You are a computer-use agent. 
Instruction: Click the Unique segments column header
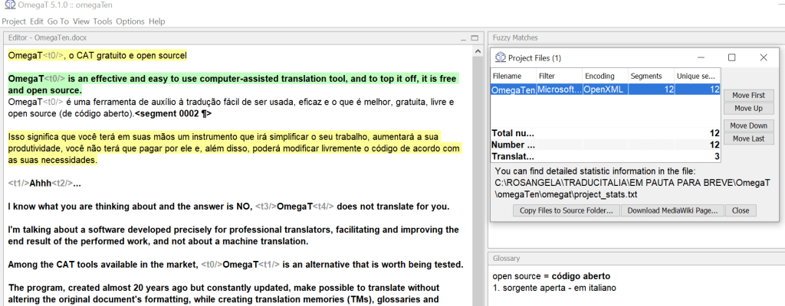pyautogui.click(x=698, y=76)
